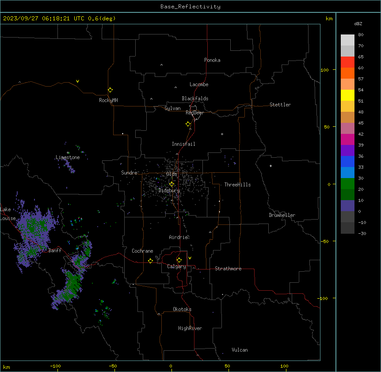
Task: Click the Sundre label
Action: coord(129,173)
